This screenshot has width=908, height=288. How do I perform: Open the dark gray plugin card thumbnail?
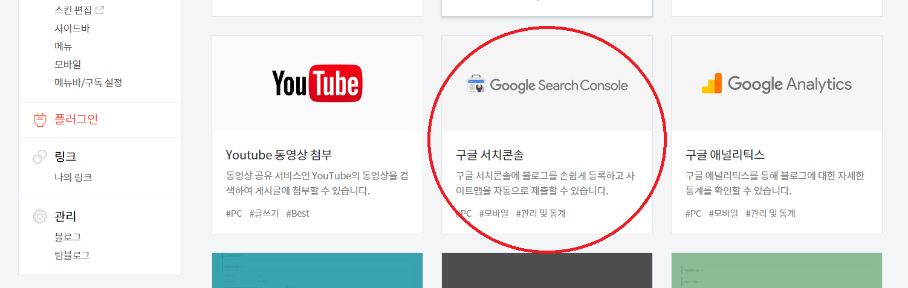click(x=547, y=270)
